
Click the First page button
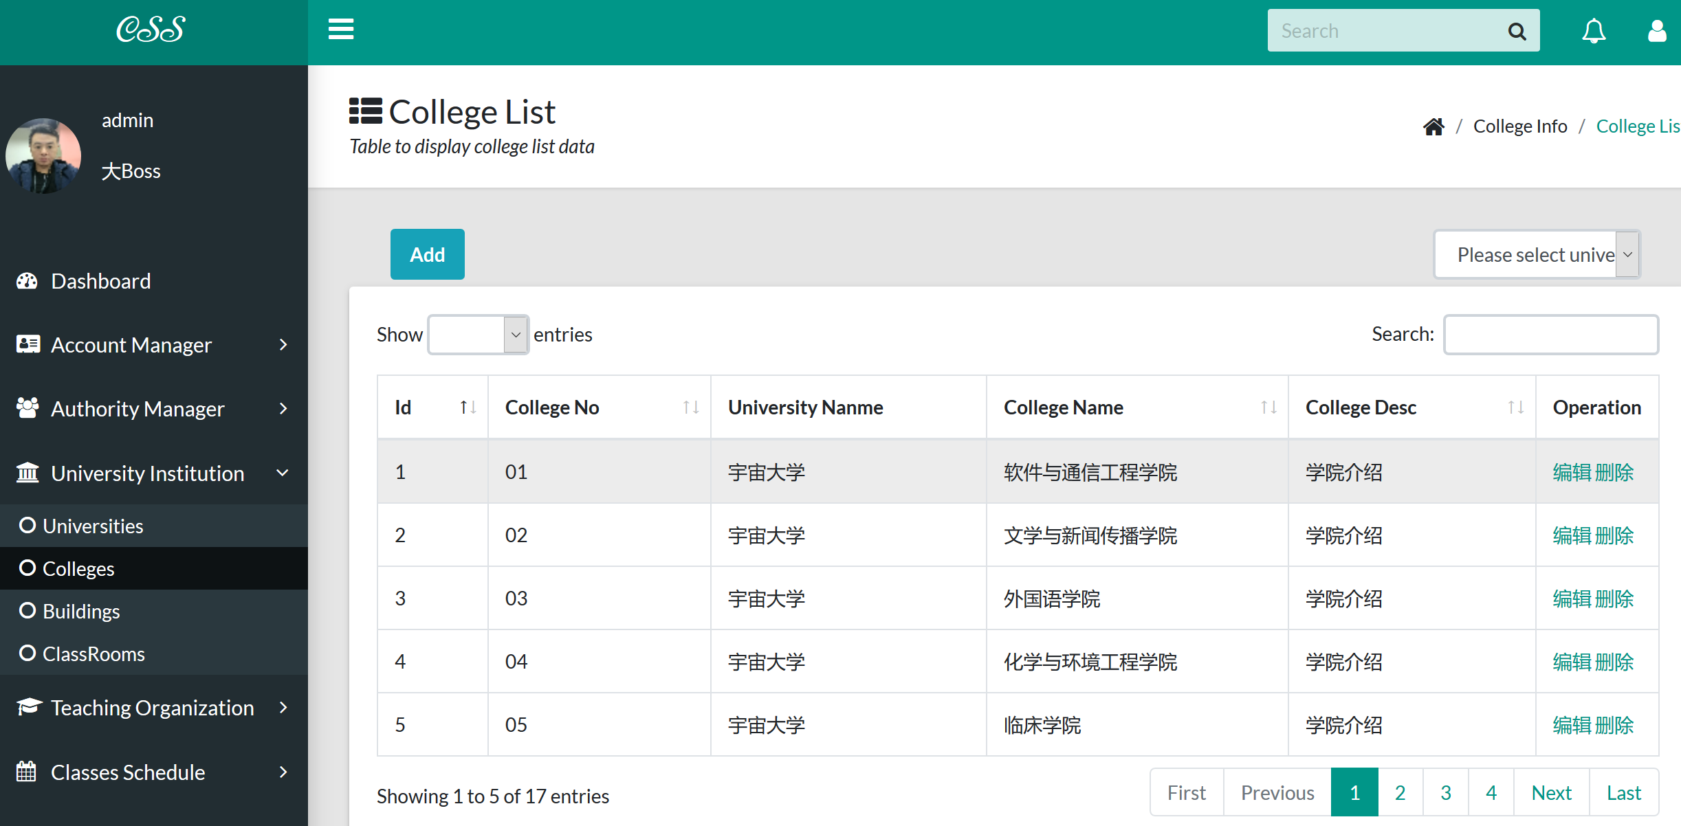pyautogui.click(x=1187, y=792)
